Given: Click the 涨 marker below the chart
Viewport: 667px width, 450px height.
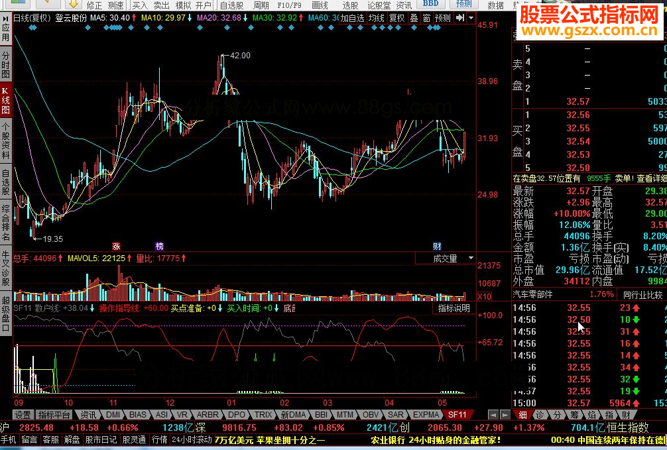Looking at the screenshot, I should (x=116, y=247).
